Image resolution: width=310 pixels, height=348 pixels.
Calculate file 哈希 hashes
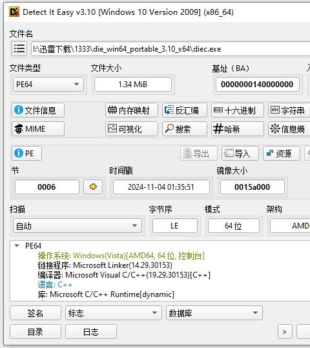238,128
